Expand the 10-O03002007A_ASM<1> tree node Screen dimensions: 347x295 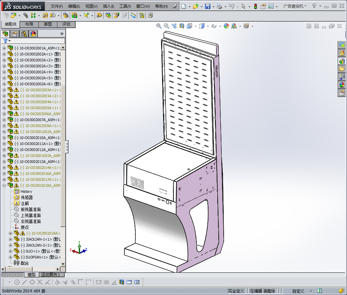[x=4, y=120]
